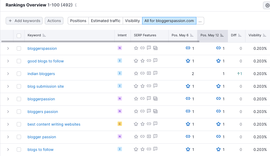Open the best content writing websites keyword link

pyautogui.click(x=54, y=124)
